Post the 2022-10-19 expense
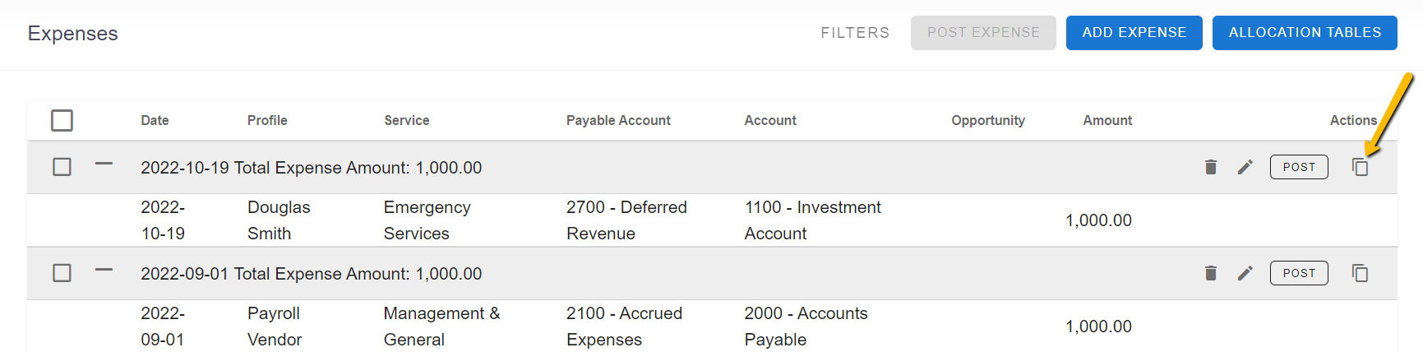Screen dimensions: 1423x352 (1299, 167)
